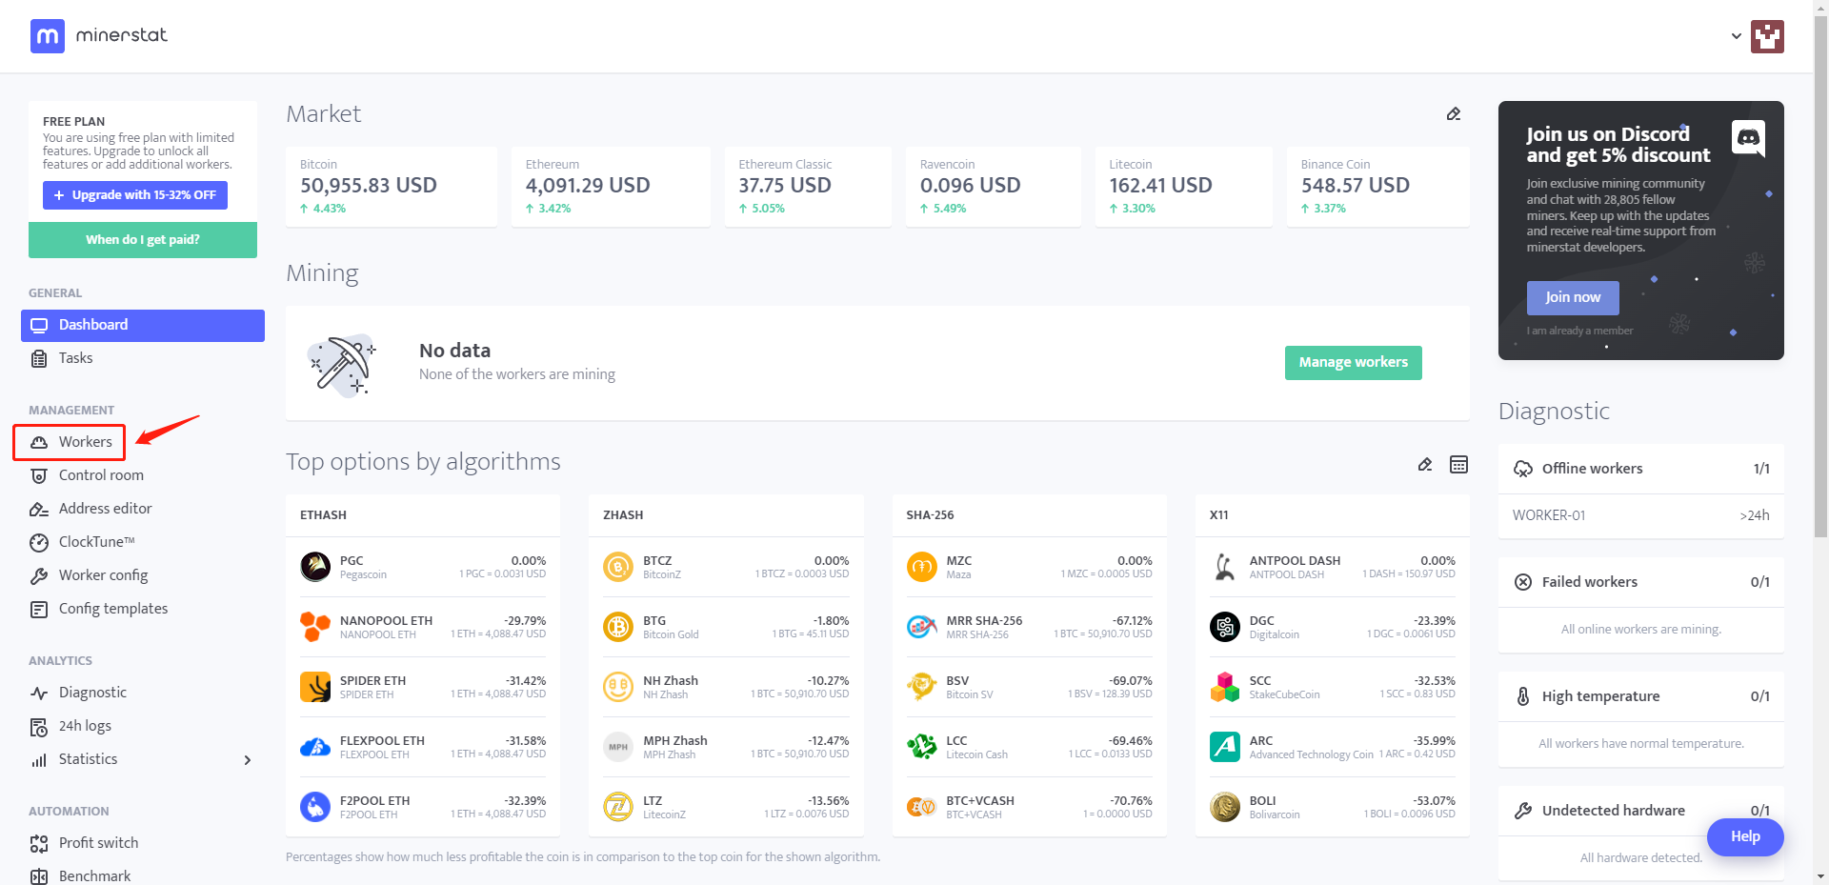Click the Discord logo icon in banner
This screenshot has width=1829, height=885.
(1748, 138)
